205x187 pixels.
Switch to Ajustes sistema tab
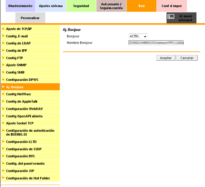click(51, 6)
